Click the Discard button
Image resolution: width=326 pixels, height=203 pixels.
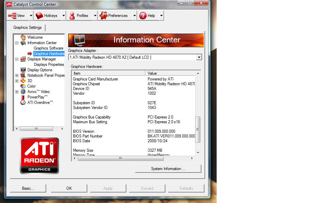tap(147, 188)
